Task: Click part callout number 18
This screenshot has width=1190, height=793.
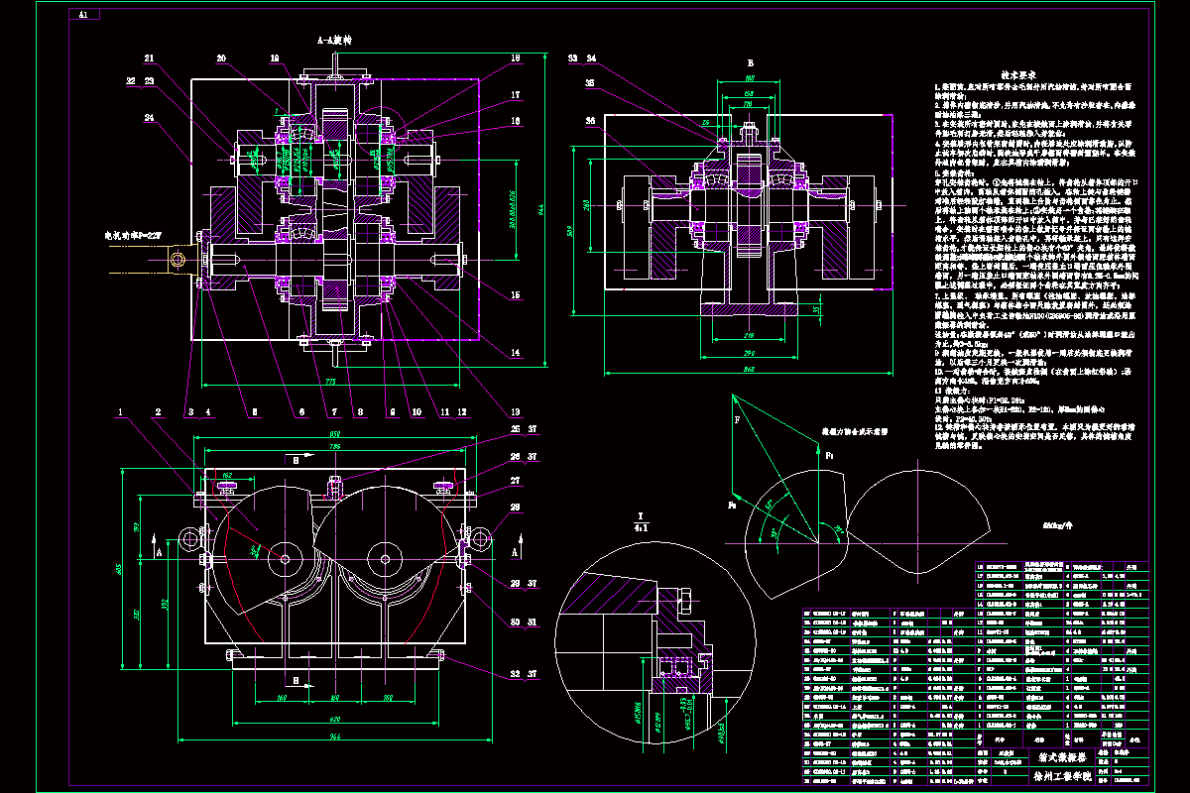Action: (516, 57)
